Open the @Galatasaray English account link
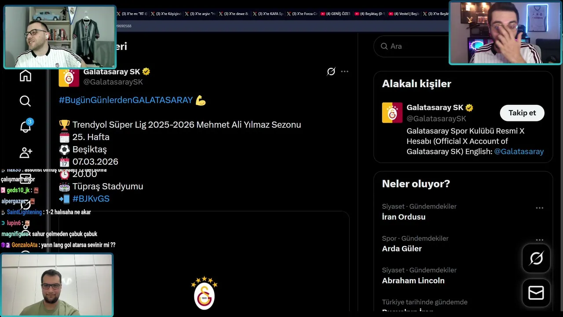563x317 pixels. coord(519,151)
